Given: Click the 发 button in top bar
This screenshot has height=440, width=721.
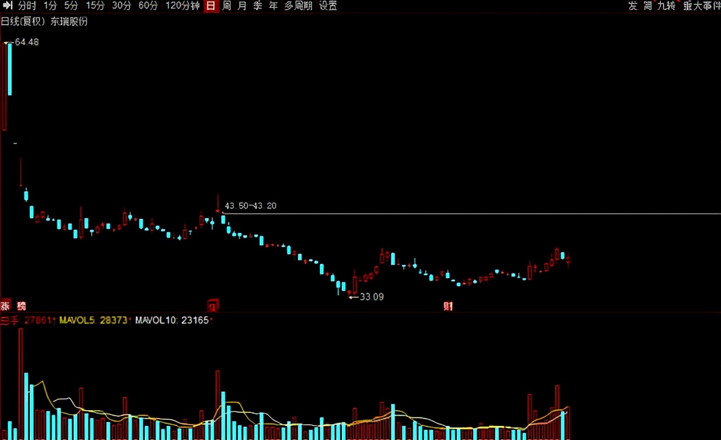Looking at the screenshot, I should (633, 6).
